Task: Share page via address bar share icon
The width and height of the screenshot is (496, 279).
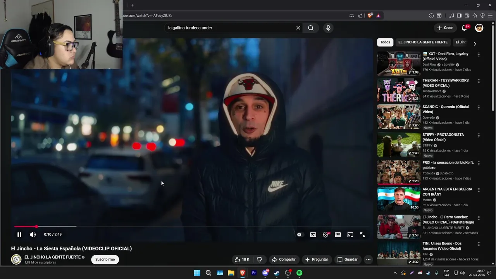Action: click(x=360, y=15)
